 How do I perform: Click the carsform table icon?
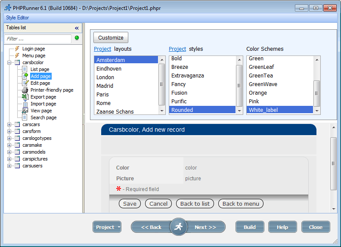[17, 131]
